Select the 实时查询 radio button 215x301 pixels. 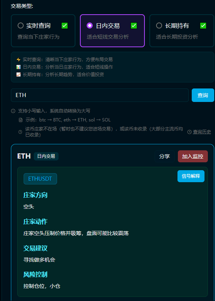[x=21, y=25]
